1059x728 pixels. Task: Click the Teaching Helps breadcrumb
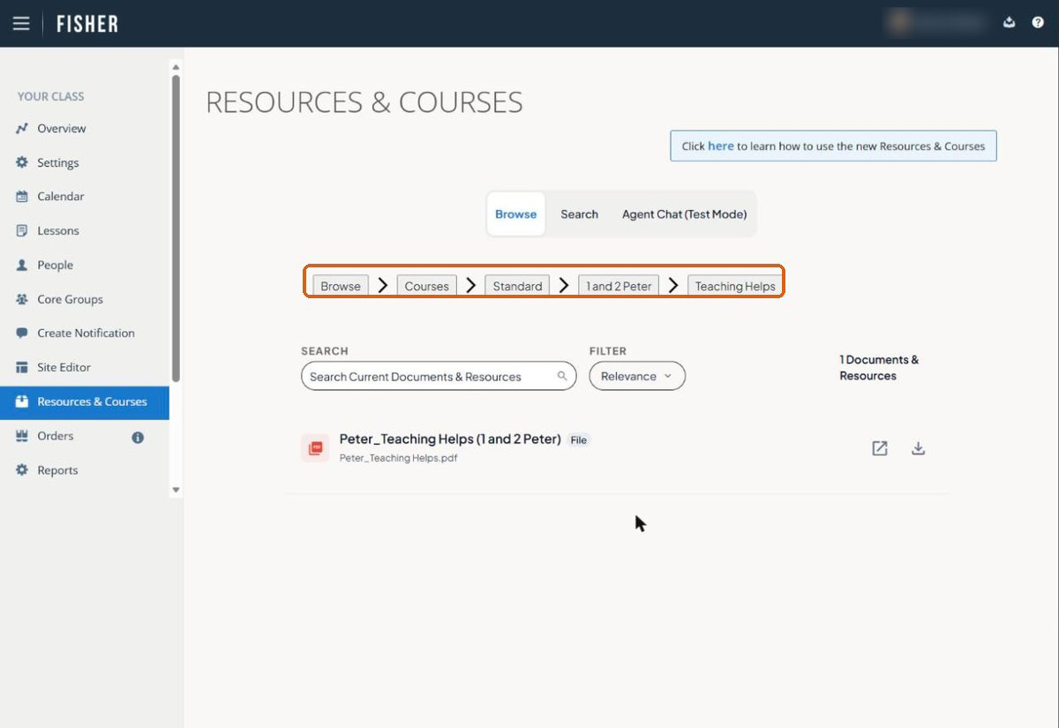point(735,286)
